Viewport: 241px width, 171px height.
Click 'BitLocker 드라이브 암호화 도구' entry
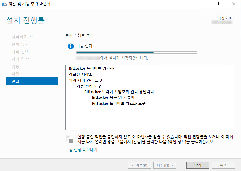pyautogui.click(x=119, y=103)
